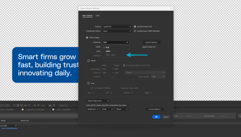Open the _Cards_1920x1080.mp4 output link
This screenshot has height=137, width=241.
[x=9, y=129]
